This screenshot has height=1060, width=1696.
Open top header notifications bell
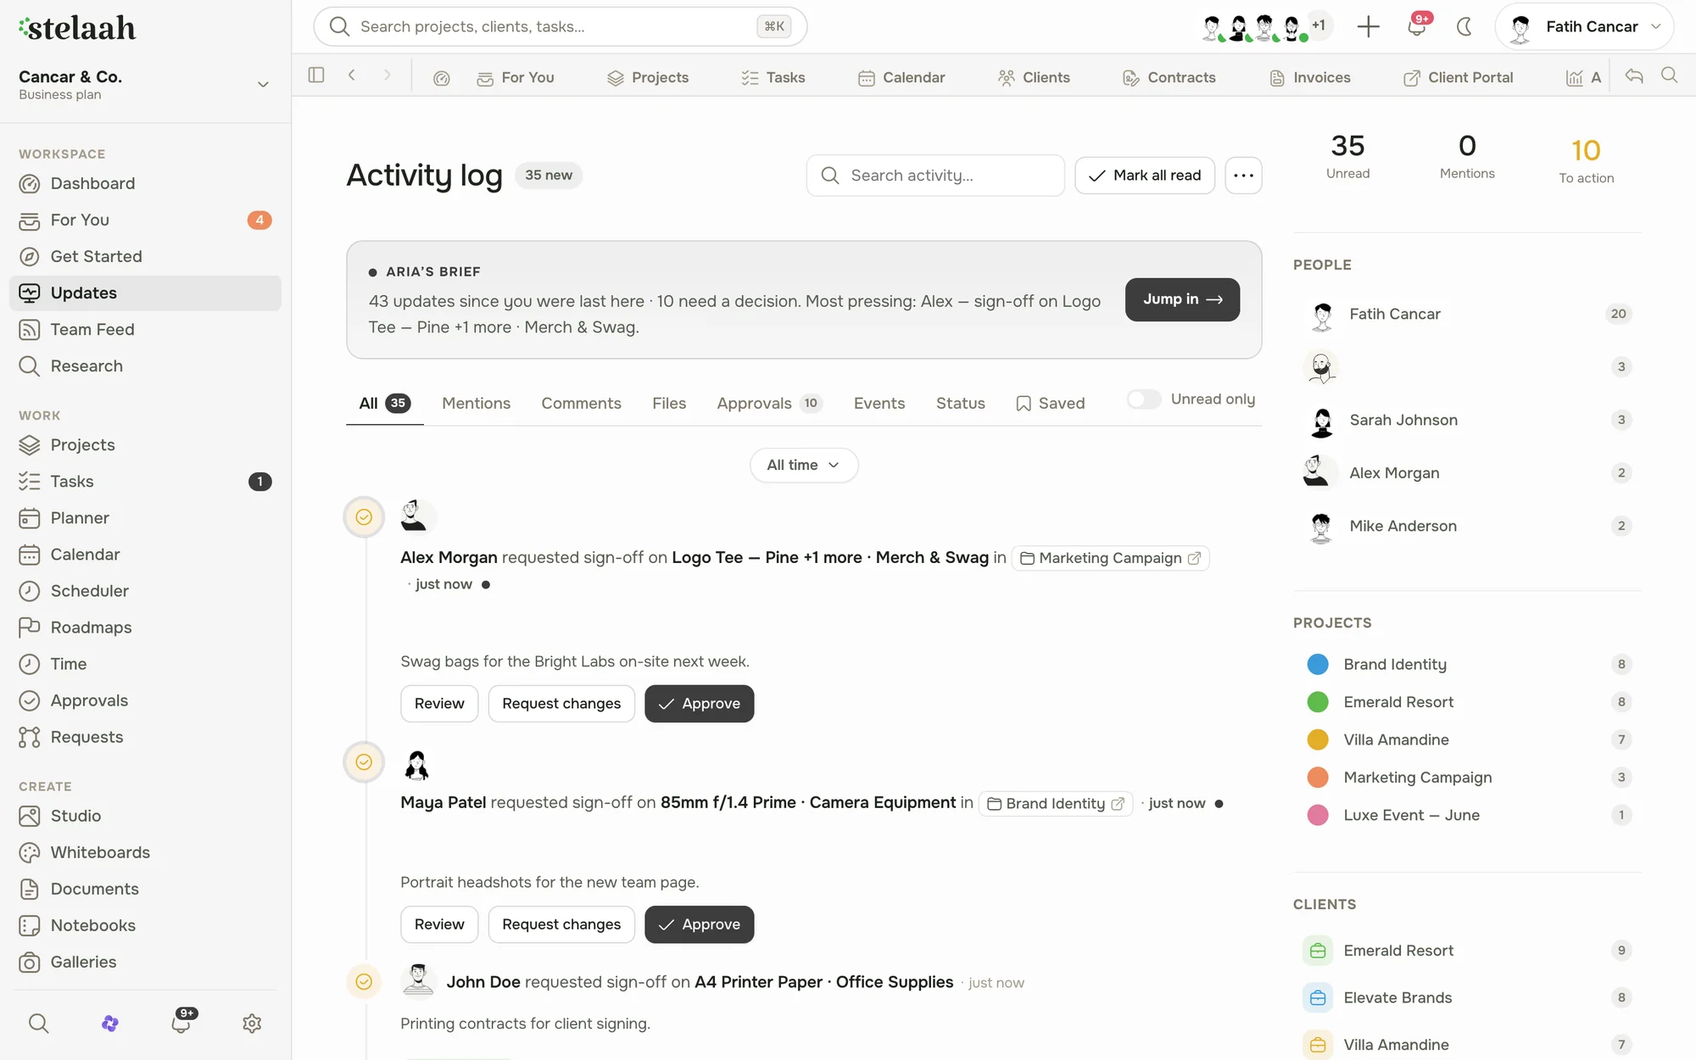click(x=1417, y=25)
